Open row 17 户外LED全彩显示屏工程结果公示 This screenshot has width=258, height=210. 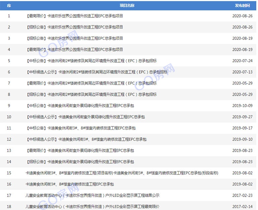(92, 195)
